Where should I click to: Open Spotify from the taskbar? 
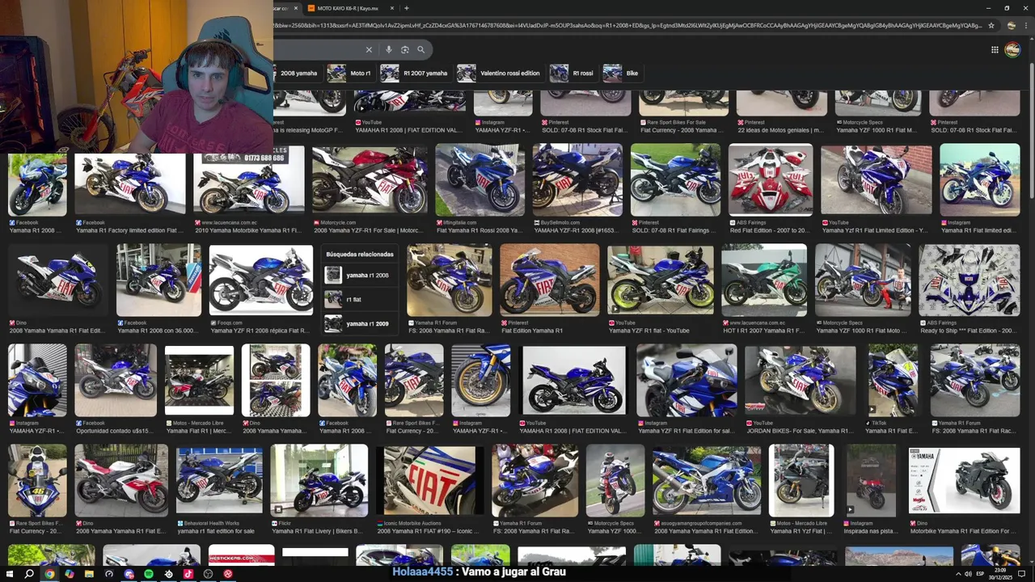click(149, 574)
